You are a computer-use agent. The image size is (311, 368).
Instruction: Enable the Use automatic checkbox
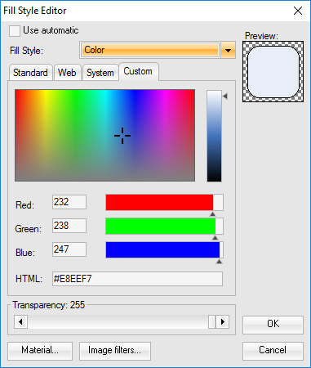[15, 31]
